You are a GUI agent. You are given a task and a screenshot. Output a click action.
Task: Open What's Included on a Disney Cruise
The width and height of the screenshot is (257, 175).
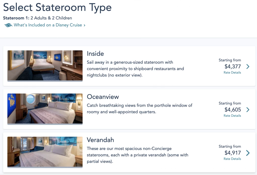tap(48, 25)
